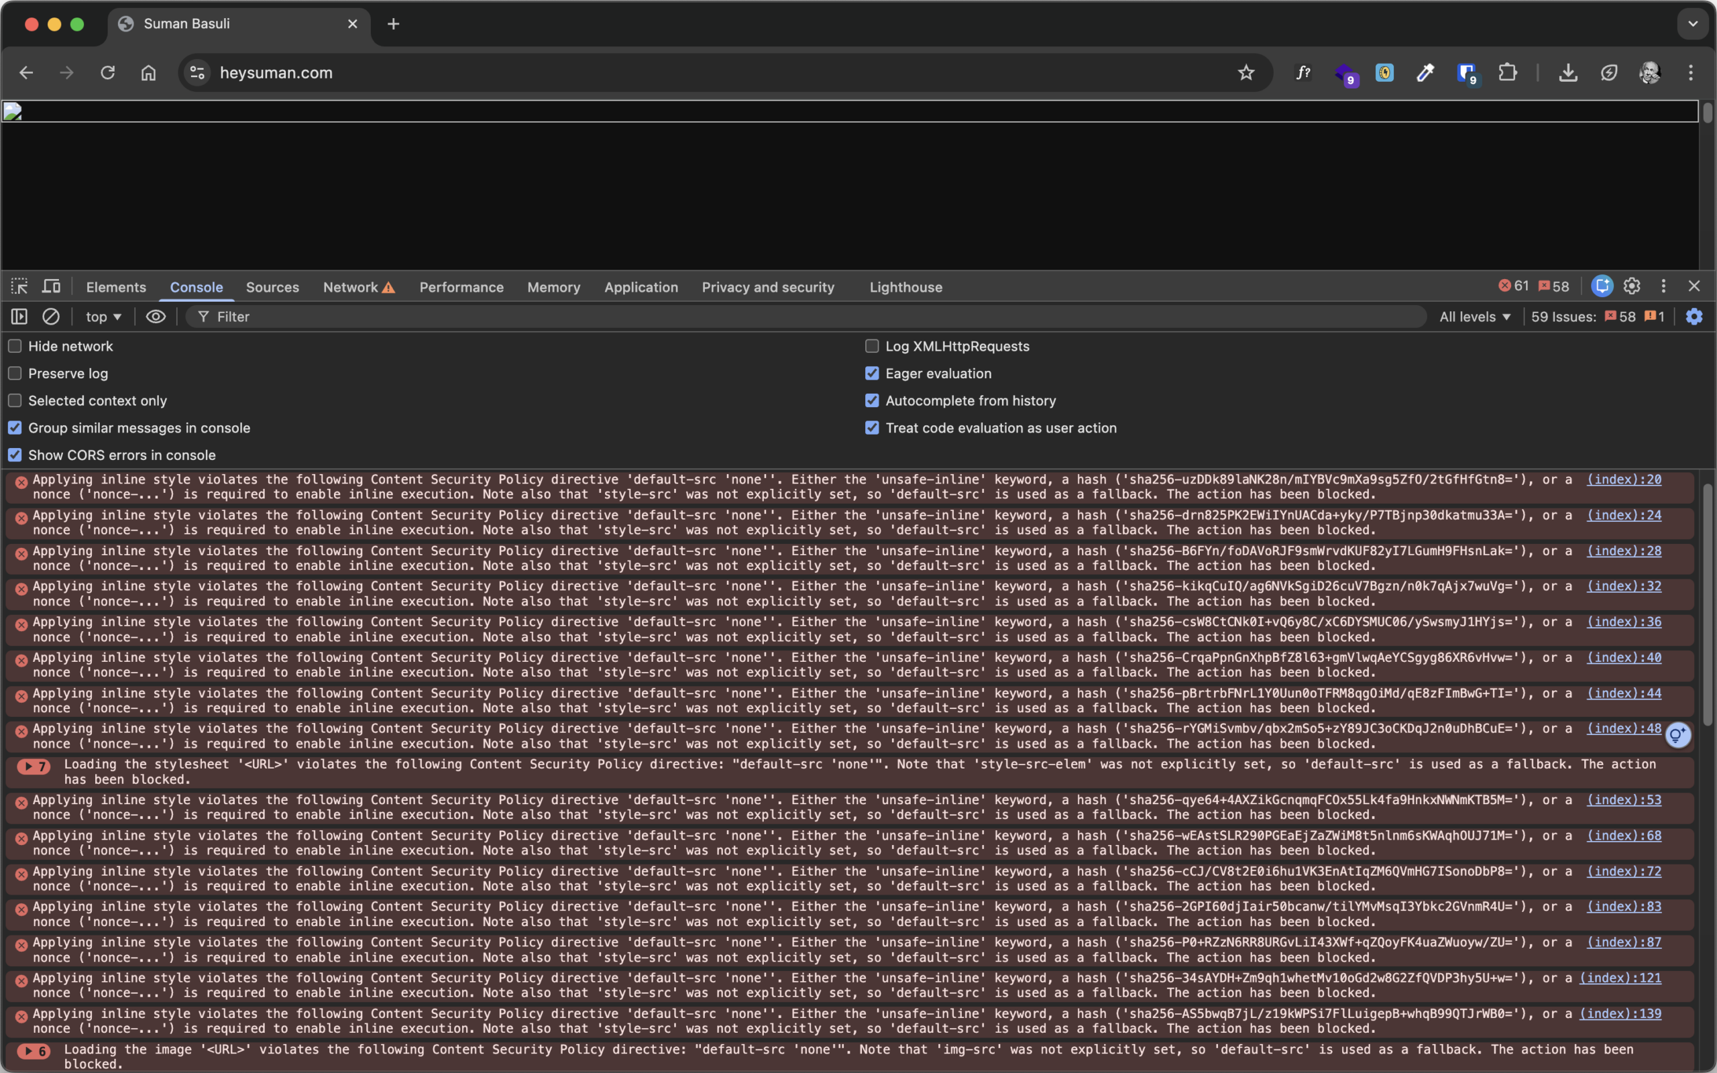Show the console sidebar
Image resolution: width=1717 pixels, height=1073 pixels.
[19, 317]
